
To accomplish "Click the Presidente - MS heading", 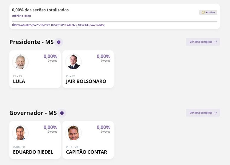I will coord(32,42).
